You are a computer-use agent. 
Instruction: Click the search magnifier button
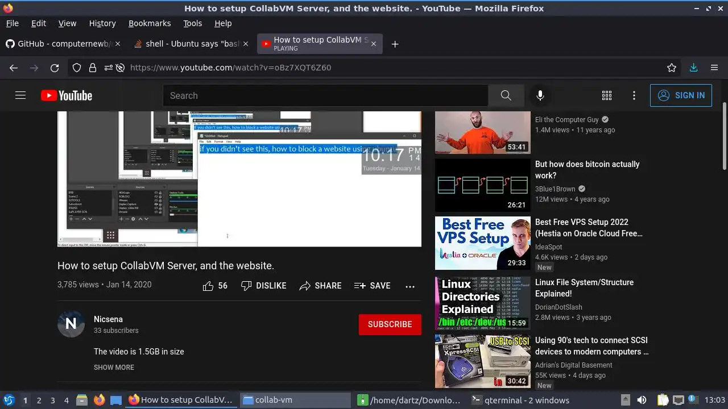506,95
